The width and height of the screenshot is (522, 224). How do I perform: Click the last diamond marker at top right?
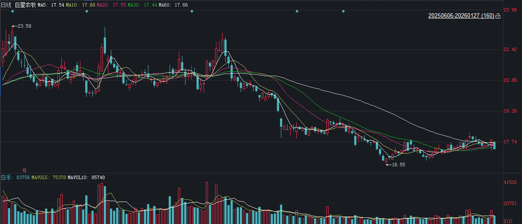343,11
